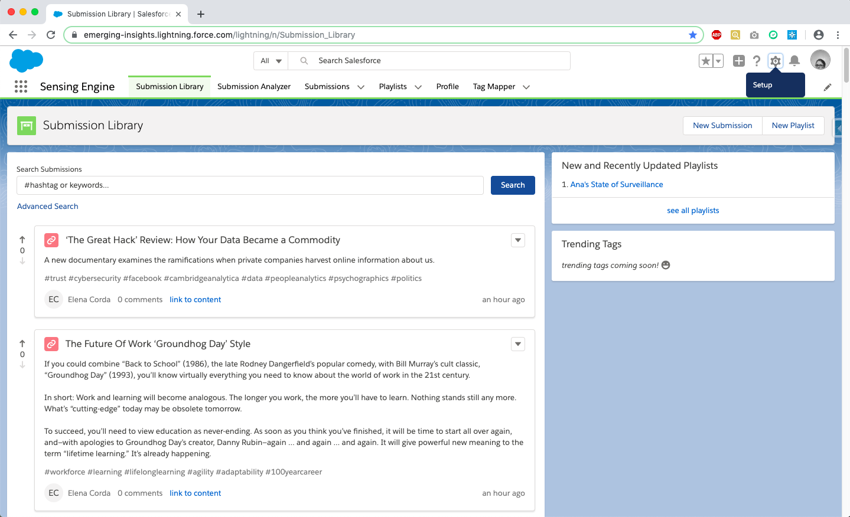Downvote 'The Great Hack' submission
Image resolution: width=850 pixels, height=517 pixels.
coord(22,261)
